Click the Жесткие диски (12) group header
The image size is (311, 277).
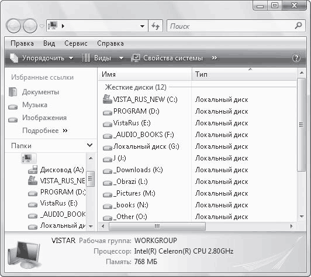click(136, 87)
